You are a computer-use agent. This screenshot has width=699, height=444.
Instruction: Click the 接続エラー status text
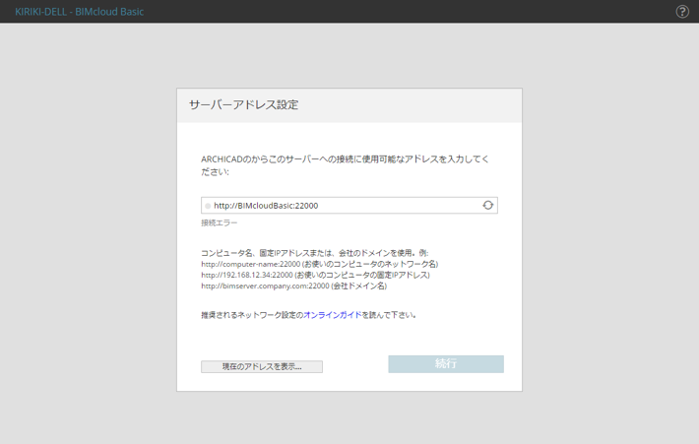(x=219, y=222)
